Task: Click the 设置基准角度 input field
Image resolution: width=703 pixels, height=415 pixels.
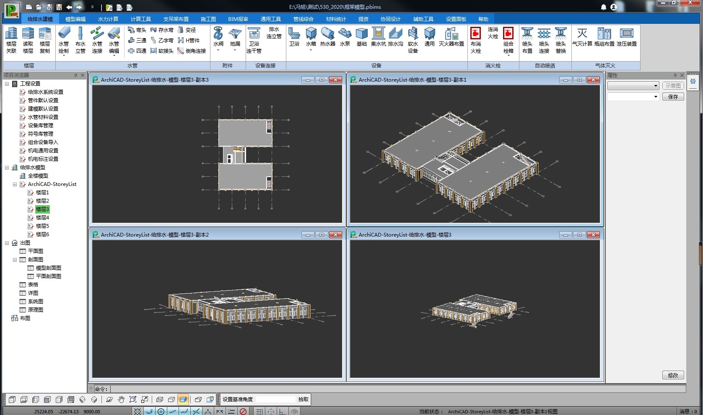Action: click(275, 400)
